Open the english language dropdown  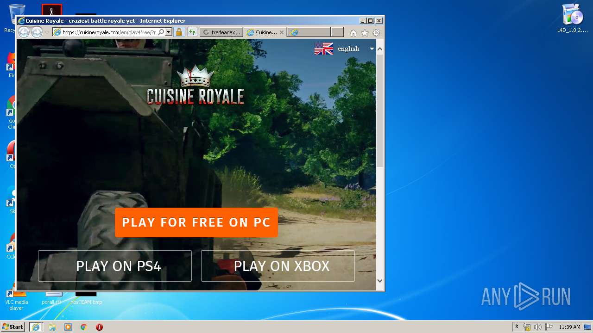(355, 49)
